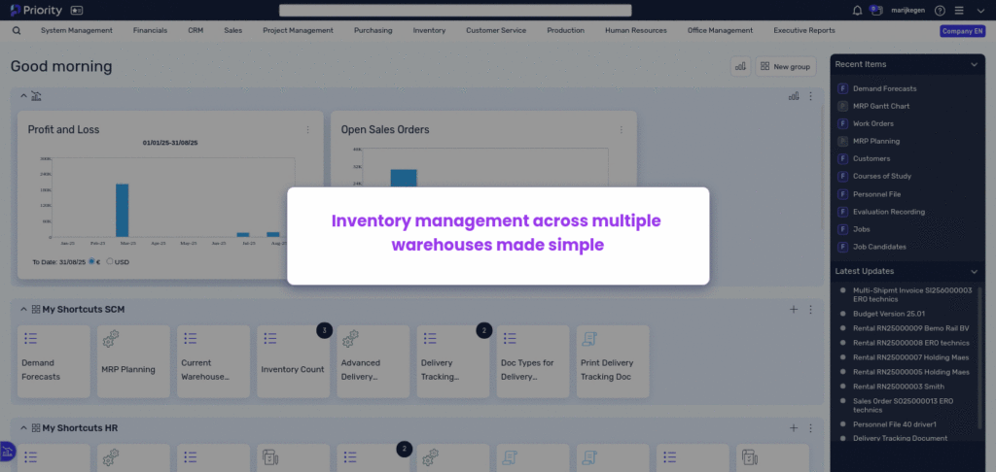Open Job Candidates recent item

pyautogui.click(x=879, y=247)
